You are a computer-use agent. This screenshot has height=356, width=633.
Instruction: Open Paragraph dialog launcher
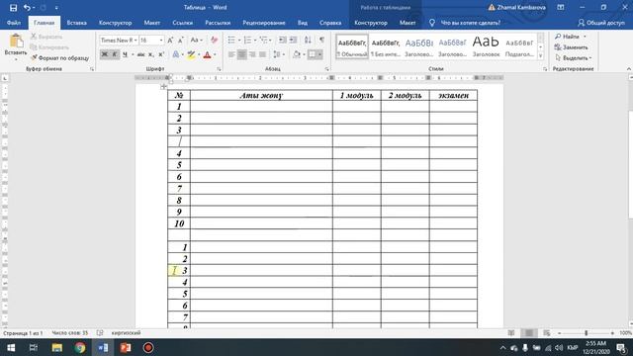click(327, 69)
